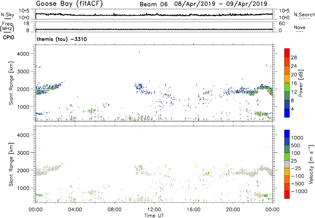Click the 2000 km tick of velocity panel
The image size is (315, 218).
23,170
